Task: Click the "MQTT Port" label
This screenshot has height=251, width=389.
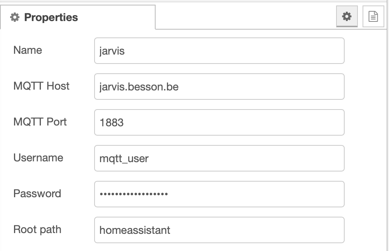Action: pos(40,122)
